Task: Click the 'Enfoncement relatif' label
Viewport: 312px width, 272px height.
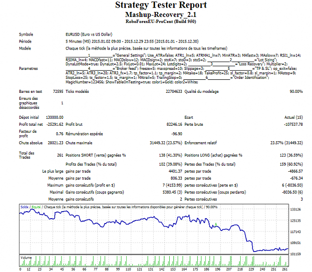Action: [x=201, y=143]
